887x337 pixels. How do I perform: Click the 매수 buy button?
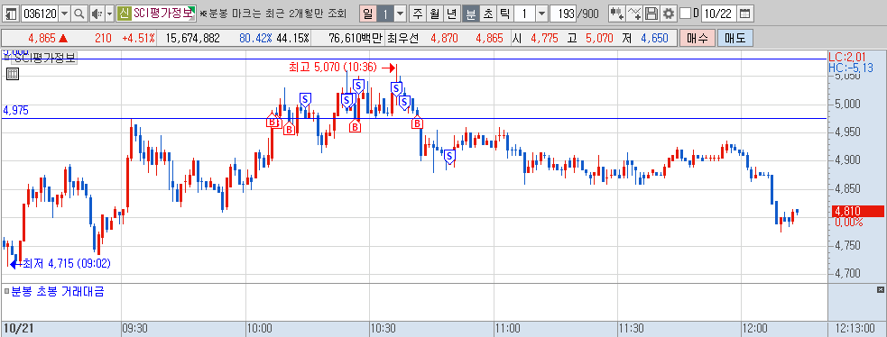697,39
